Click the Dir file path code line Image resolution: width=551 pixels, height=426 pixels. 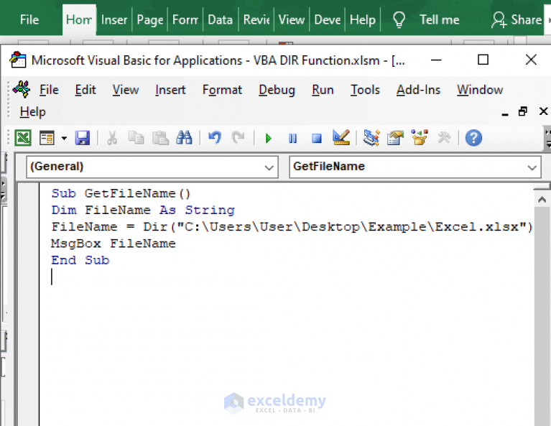coord(292,227)
